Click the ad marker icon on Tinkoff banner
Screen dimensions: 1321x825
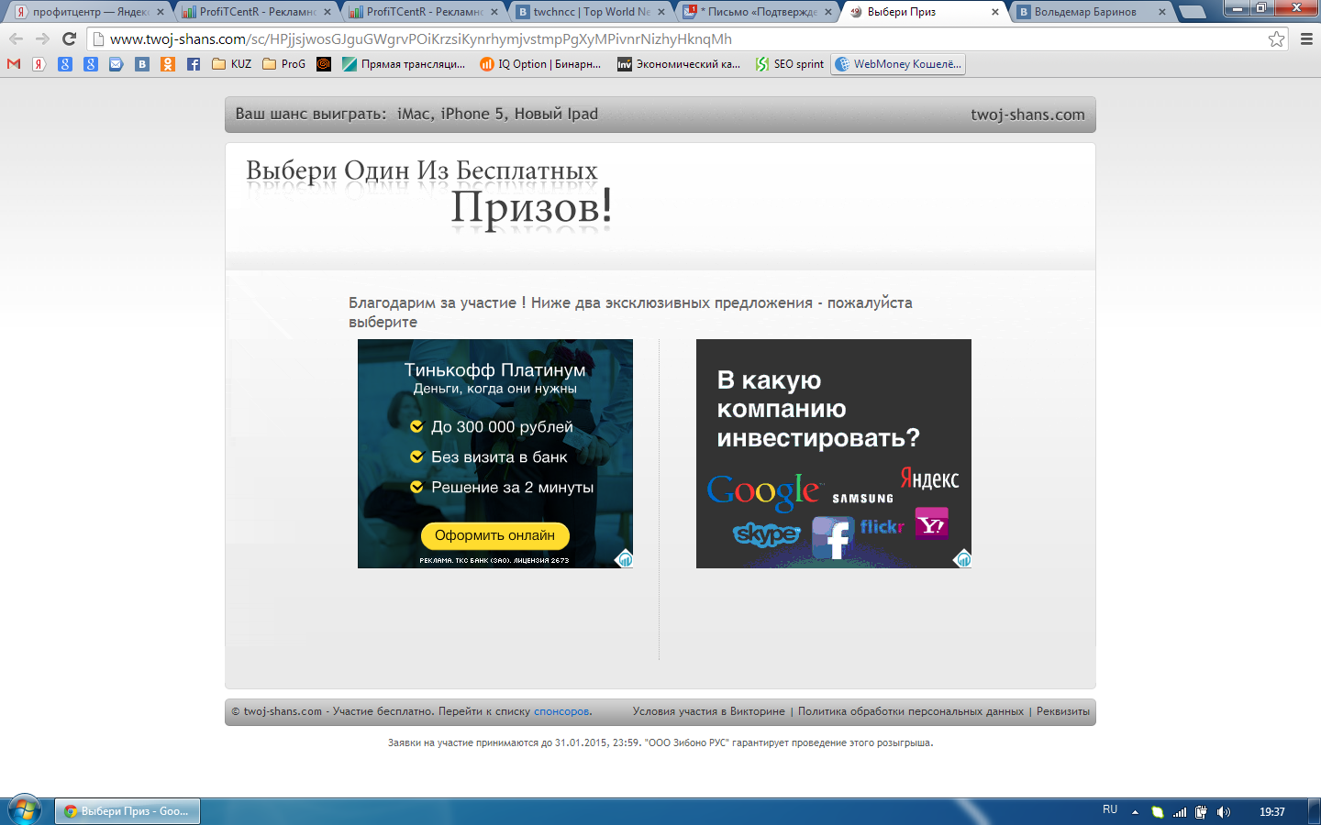point(624,558)
